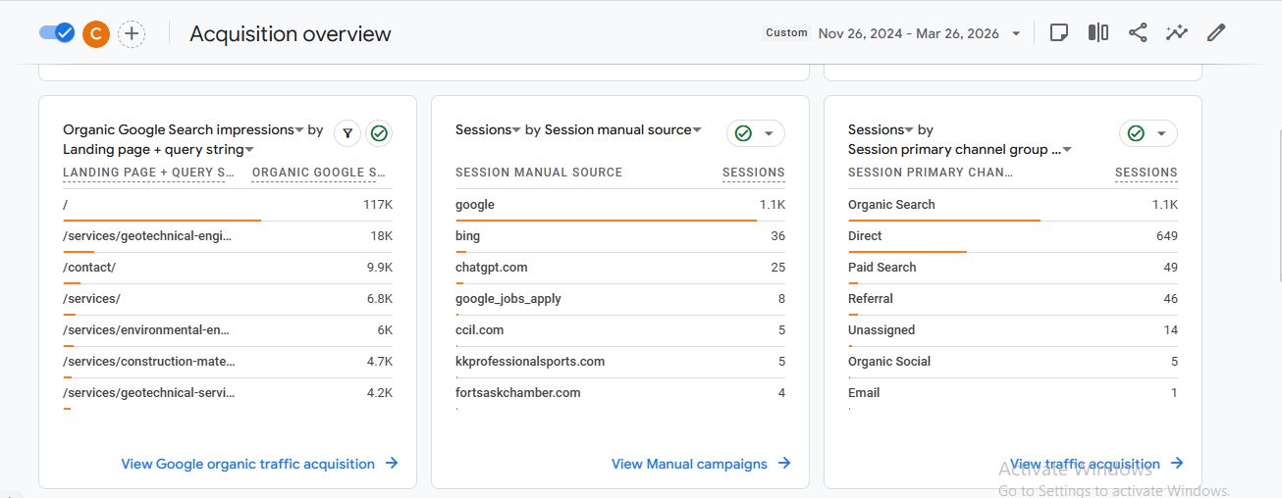Expand the Landing page + query string dropdown

coord(249,150)
